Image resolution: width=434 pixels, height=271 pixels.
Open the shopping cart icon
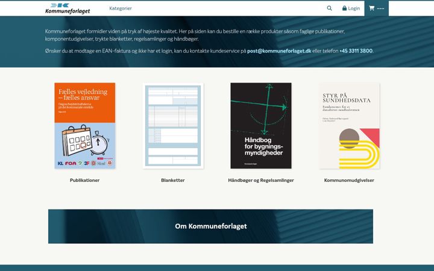click(371, 8)
